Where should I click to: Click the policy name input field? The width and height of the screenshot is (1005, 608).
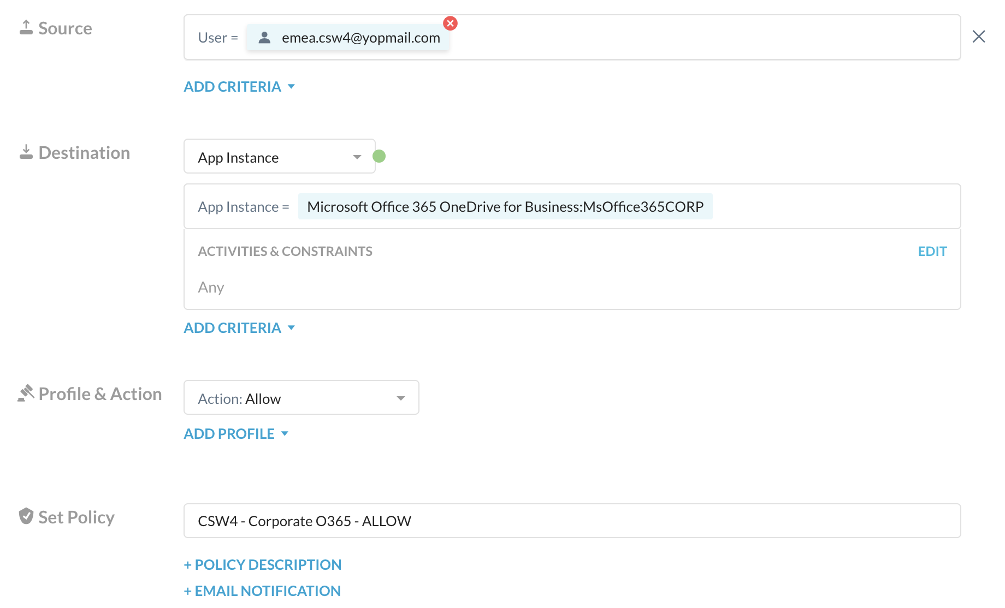(572, 521)
